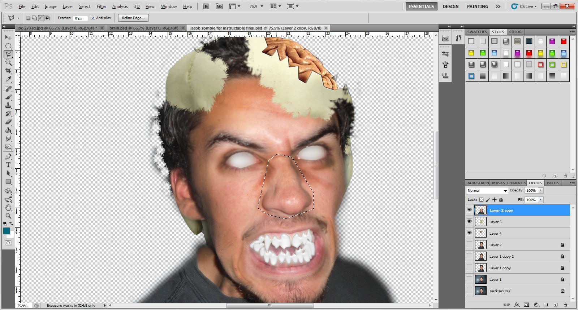Show Layer 1 visibility box
Image resolution: width=578 pixels, height=310 pixels.
point(469,279)
